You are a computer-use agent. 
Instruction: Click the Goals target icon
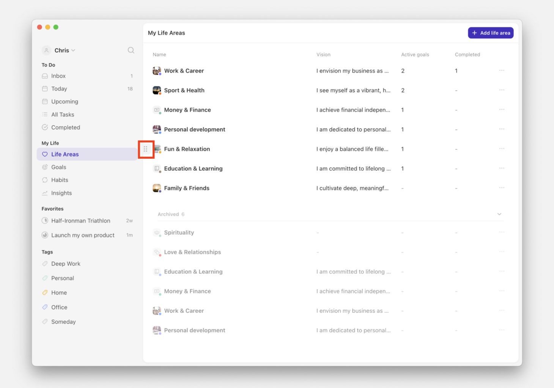click(45, 167)
